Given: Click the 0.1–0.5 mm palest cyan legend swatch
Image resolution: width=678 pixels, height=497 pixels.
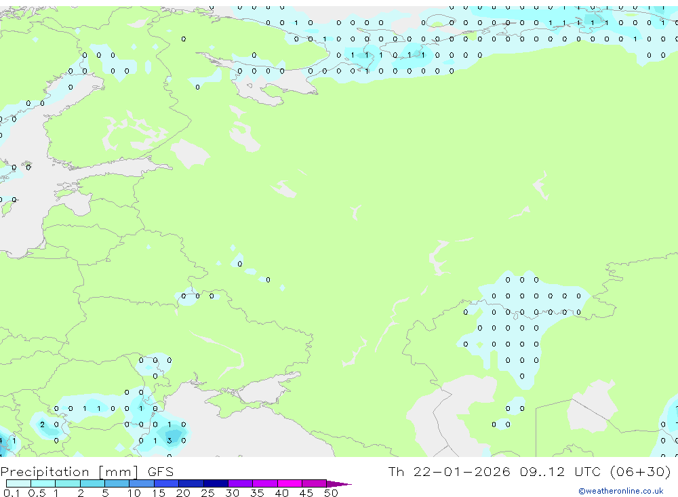Looking at the screenshot, I should (18, 483).
